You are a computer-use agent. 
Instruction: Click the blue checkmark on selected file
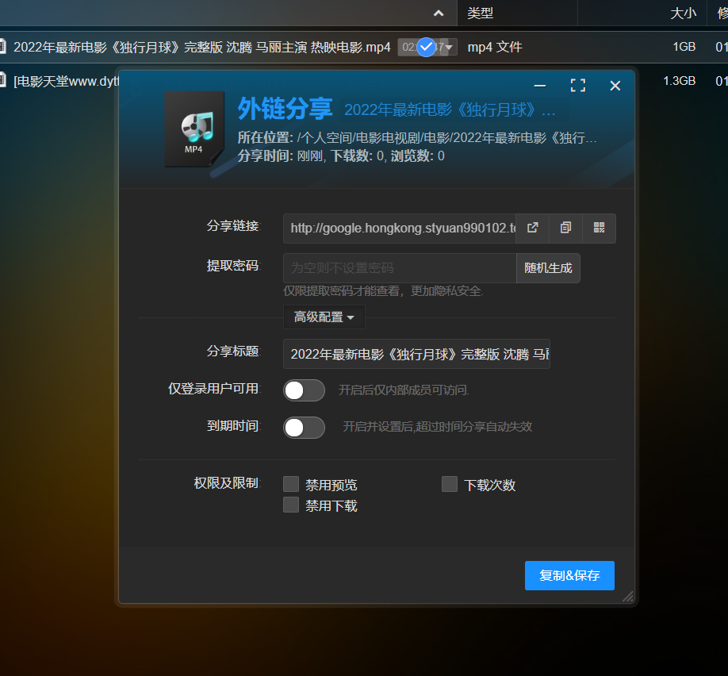(427, 47)
